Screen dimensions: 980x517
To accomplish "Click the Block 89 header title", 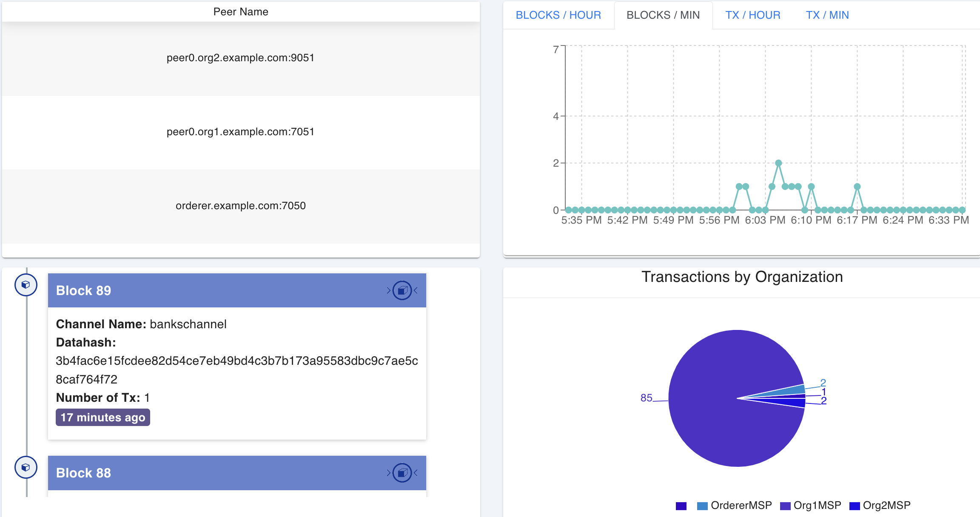I will 83,290.
